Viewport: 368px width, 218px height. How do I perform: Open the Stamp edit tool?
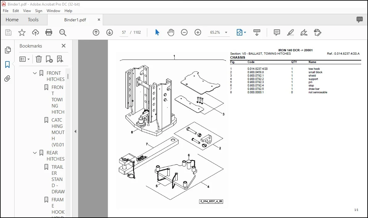click(x=317, y=32)
